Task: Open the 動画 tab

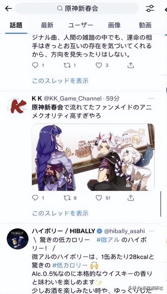Action: 145,25
